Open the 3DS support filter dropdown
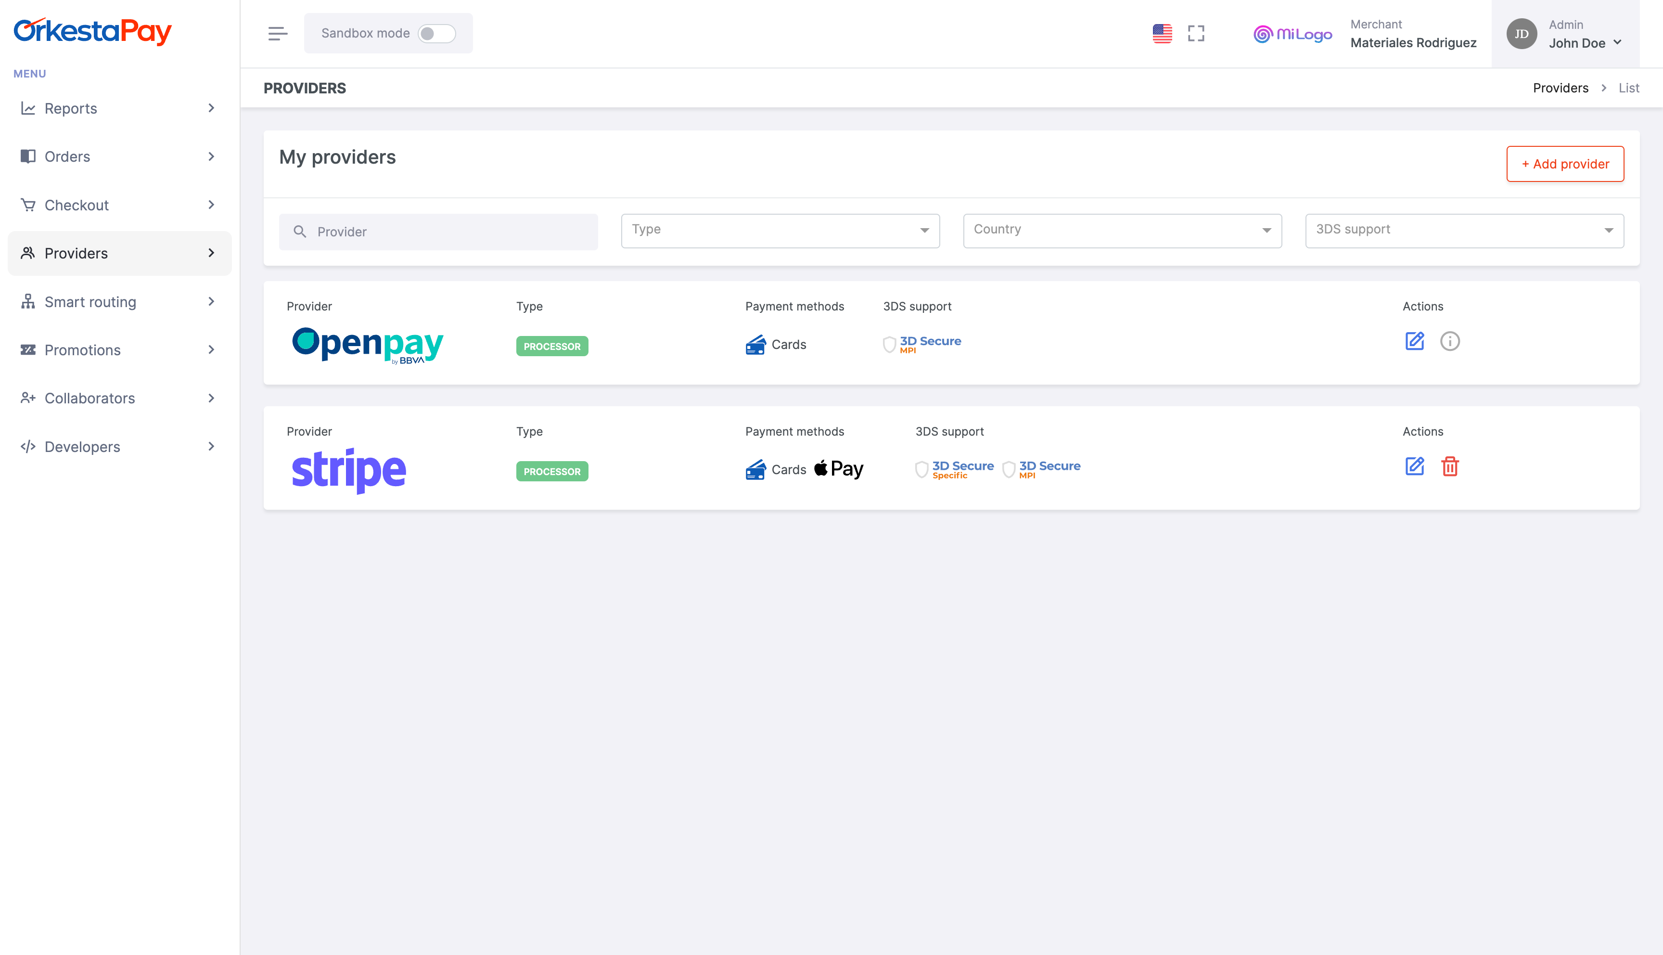This screenshot has width=1663, height=955. click(1464, 231)
